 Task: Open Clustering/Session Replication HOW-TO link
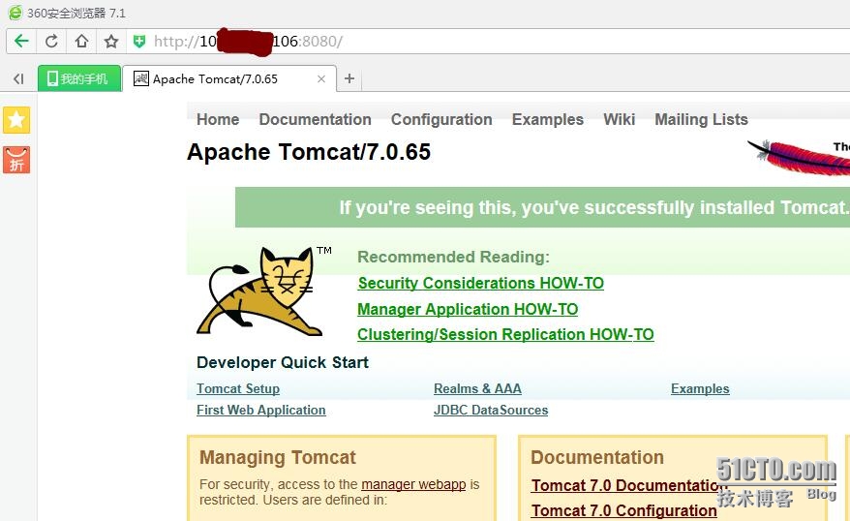pos(505,334)
